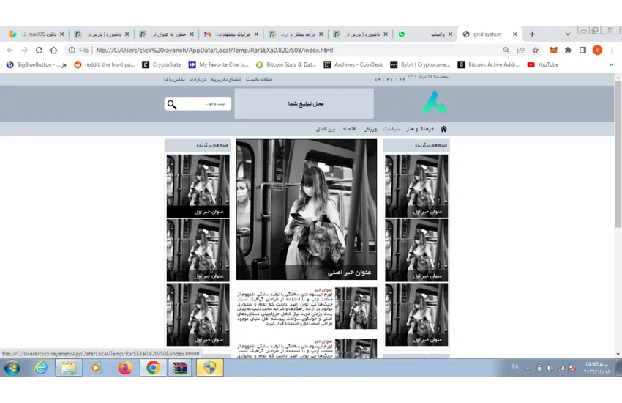Open the تماس با ما top link
The image size is (622, 403).
coord(175,79)
